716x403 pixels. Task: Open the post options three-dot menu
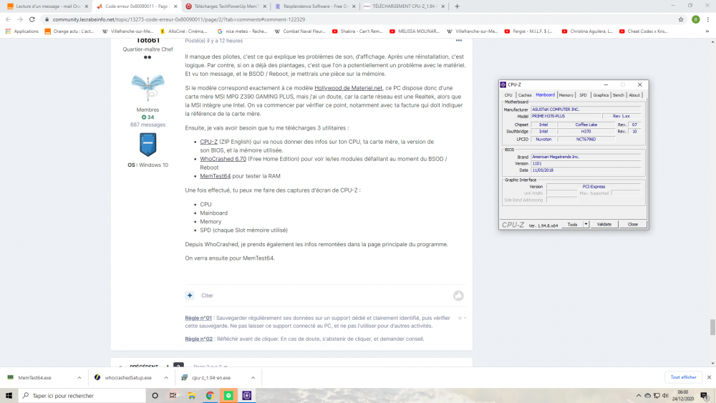(x=459, y=41)
